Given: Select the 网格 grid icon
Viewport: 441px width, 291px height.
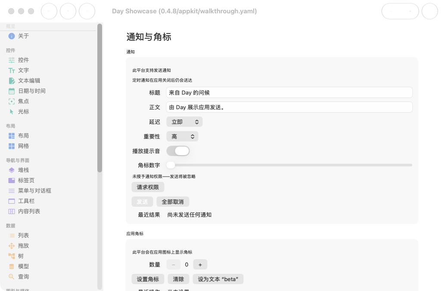Looking at the screenshot, I should click(12, 146).
